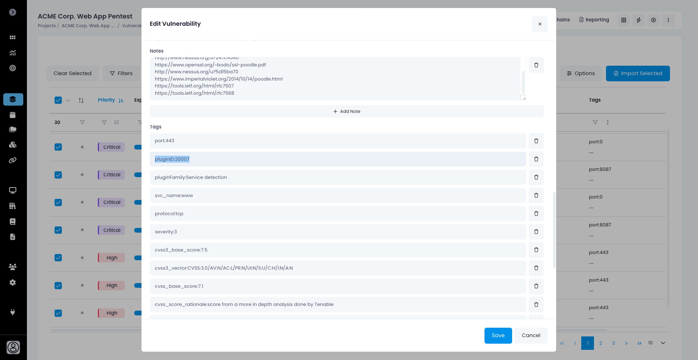
Task: Open the grid apps icon in header
Action: pos(623,20)
